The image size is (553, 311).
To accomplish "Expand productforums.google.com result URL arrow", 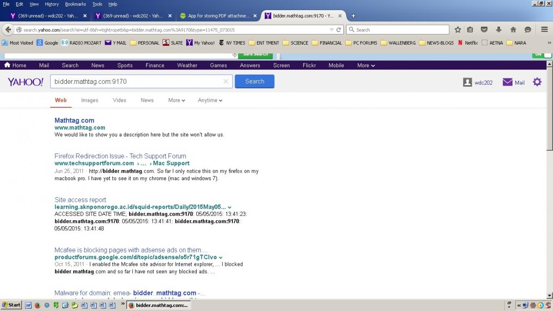I will click(x=221, y=258).
